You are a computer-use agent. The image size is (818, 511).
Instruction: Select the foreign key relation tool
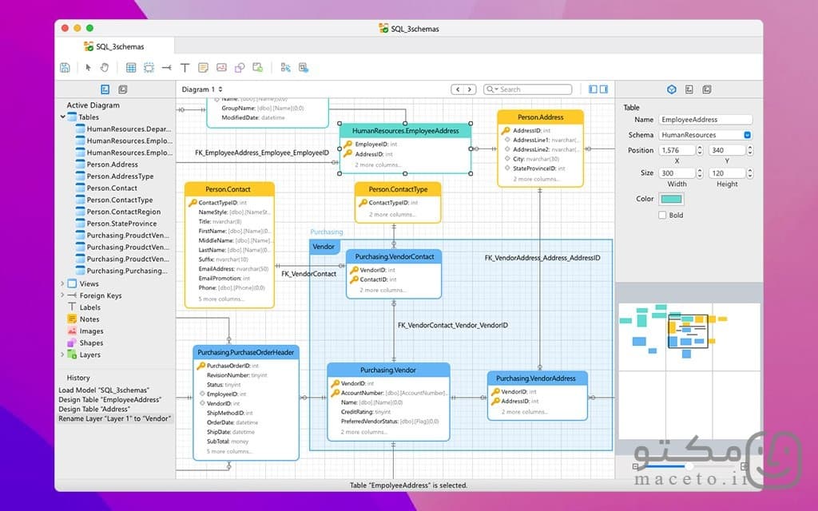click(166, 67)
